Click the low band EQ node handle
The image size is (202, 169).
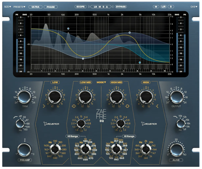[68, 29]
